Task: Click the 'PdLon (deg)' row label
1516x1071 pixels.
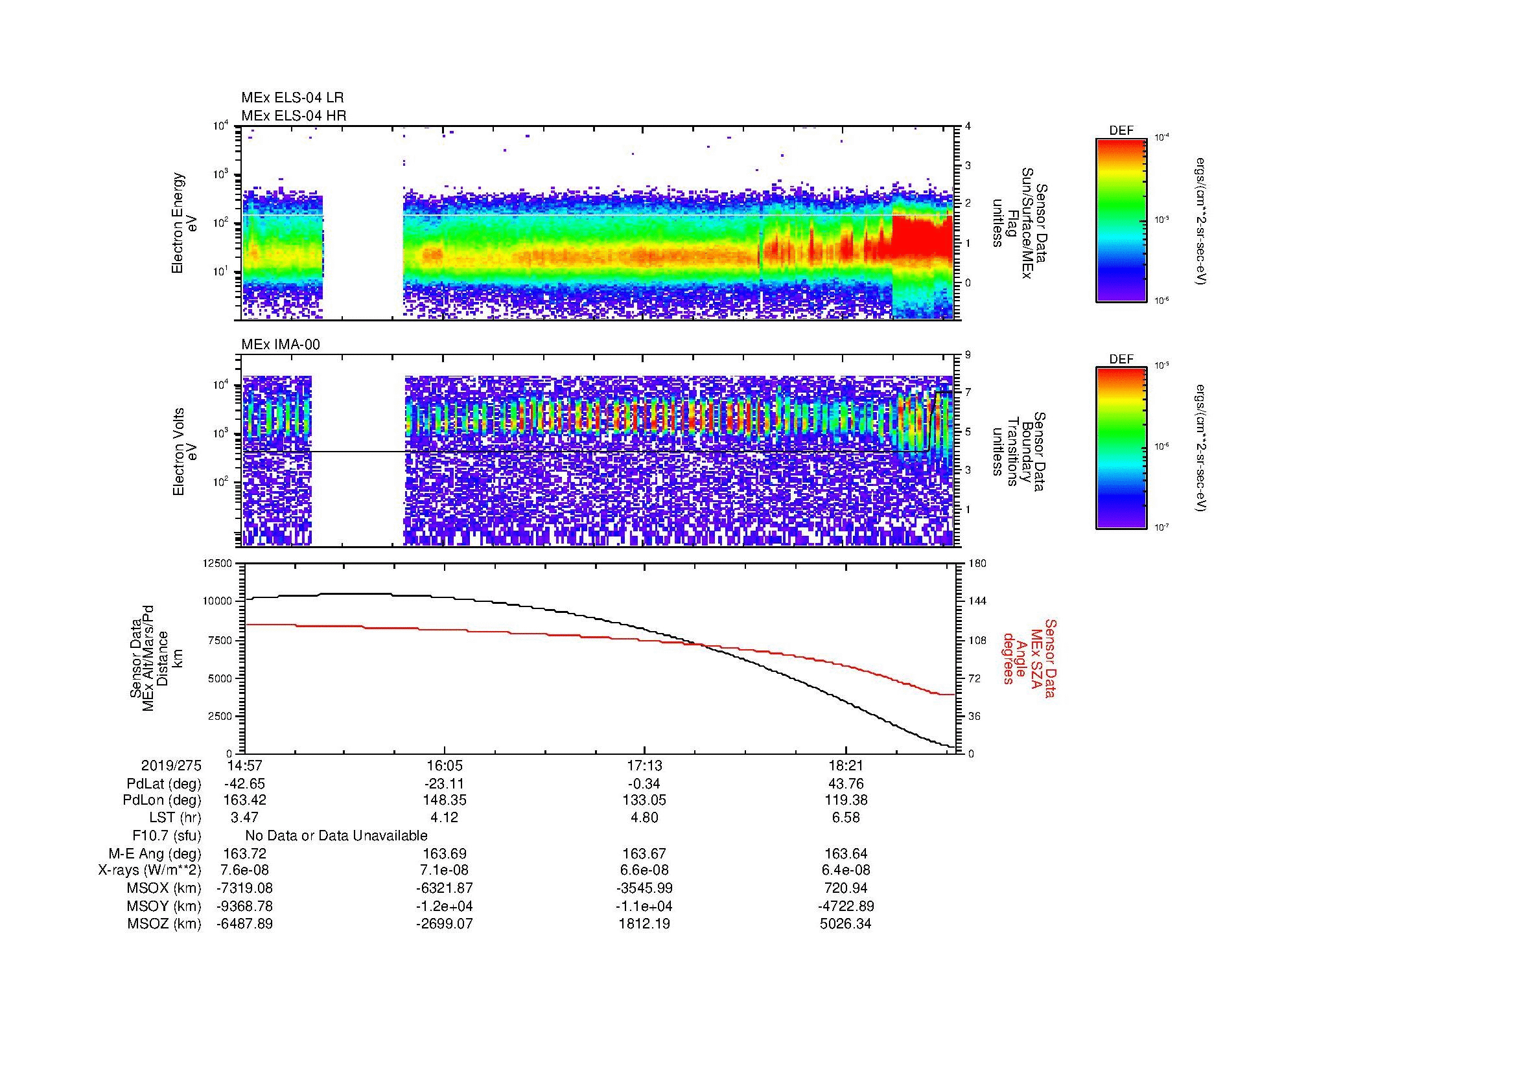Action: (162, 800)
